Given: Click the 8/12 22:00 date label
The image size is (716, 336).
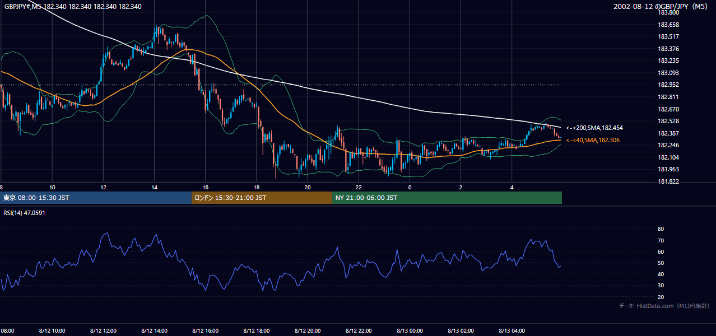Looking at the screenshot, I should click(x=359, y=330).
